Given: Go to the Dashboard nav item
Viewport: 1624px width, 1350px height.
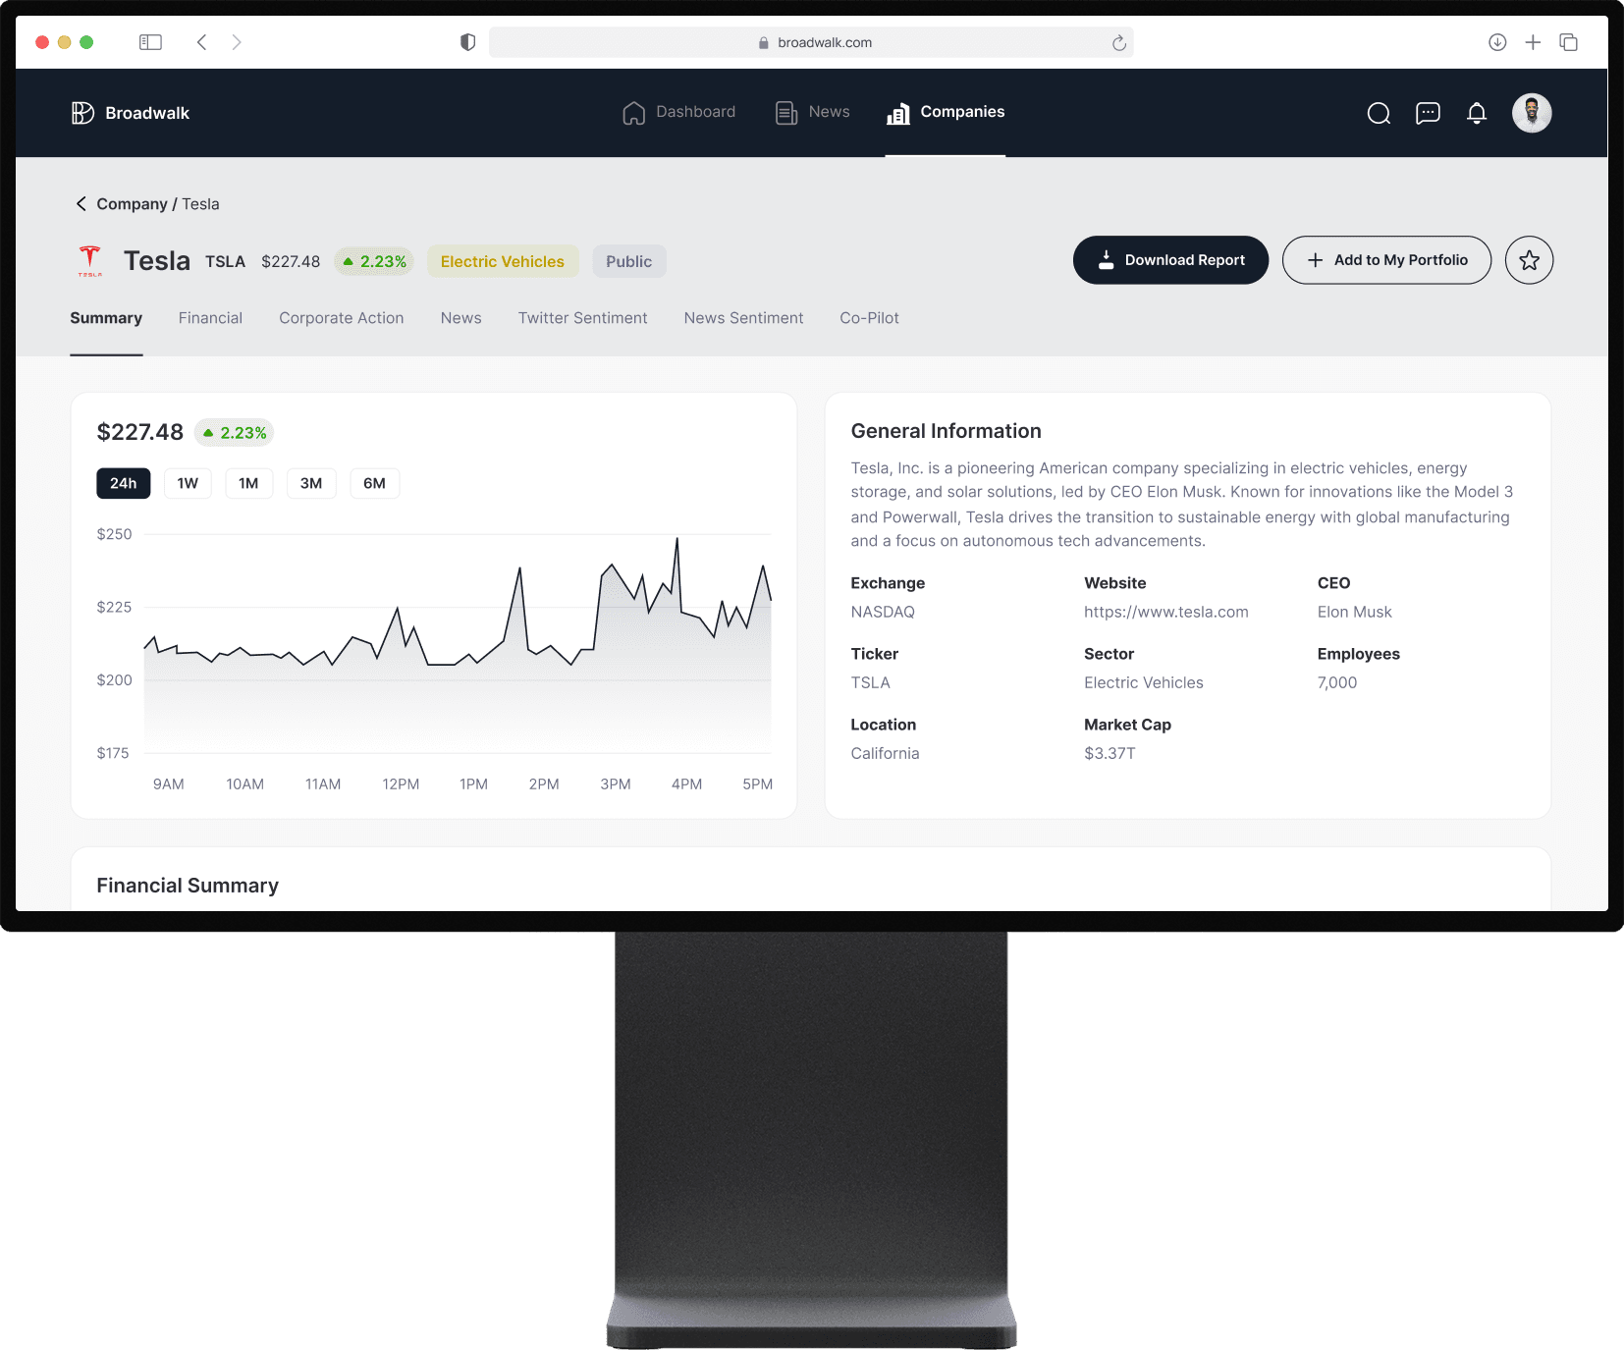Looking at the screenshot, I should pyautogui.click(x=678, y=112).
